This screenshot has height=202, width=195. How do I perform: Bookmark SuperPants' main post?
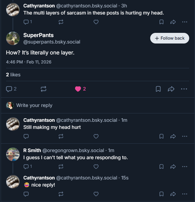pyautogui.click(x=158, y=89)
